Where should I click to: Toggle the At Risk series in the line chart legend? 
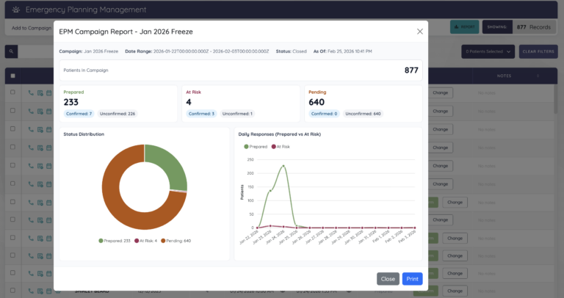click(x=281, y=147)
